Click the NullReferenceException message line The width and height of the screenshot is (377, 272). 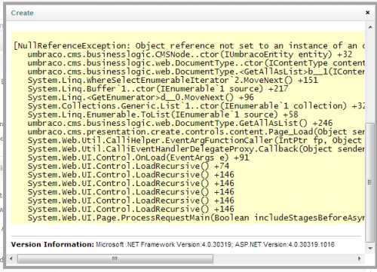point(188,46)
